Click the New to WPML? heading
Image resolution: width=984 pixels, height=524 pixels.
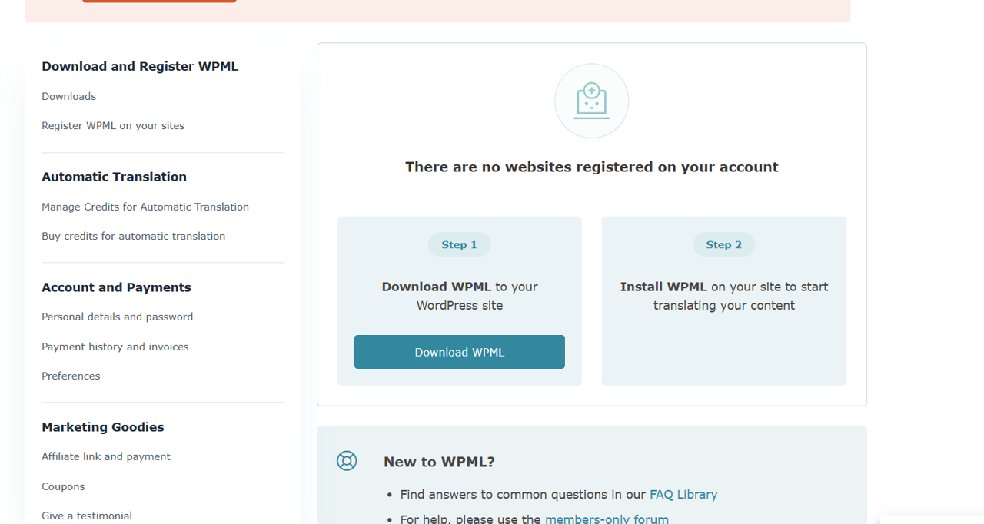(x=439, y=462)
